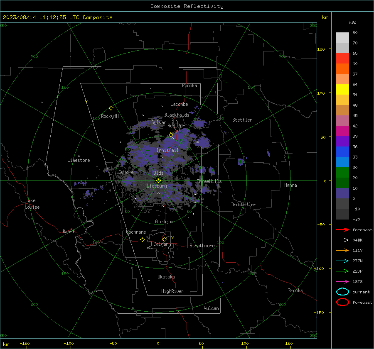Select the slate-purple 10–0 dBZ swatch

(342, 193)
